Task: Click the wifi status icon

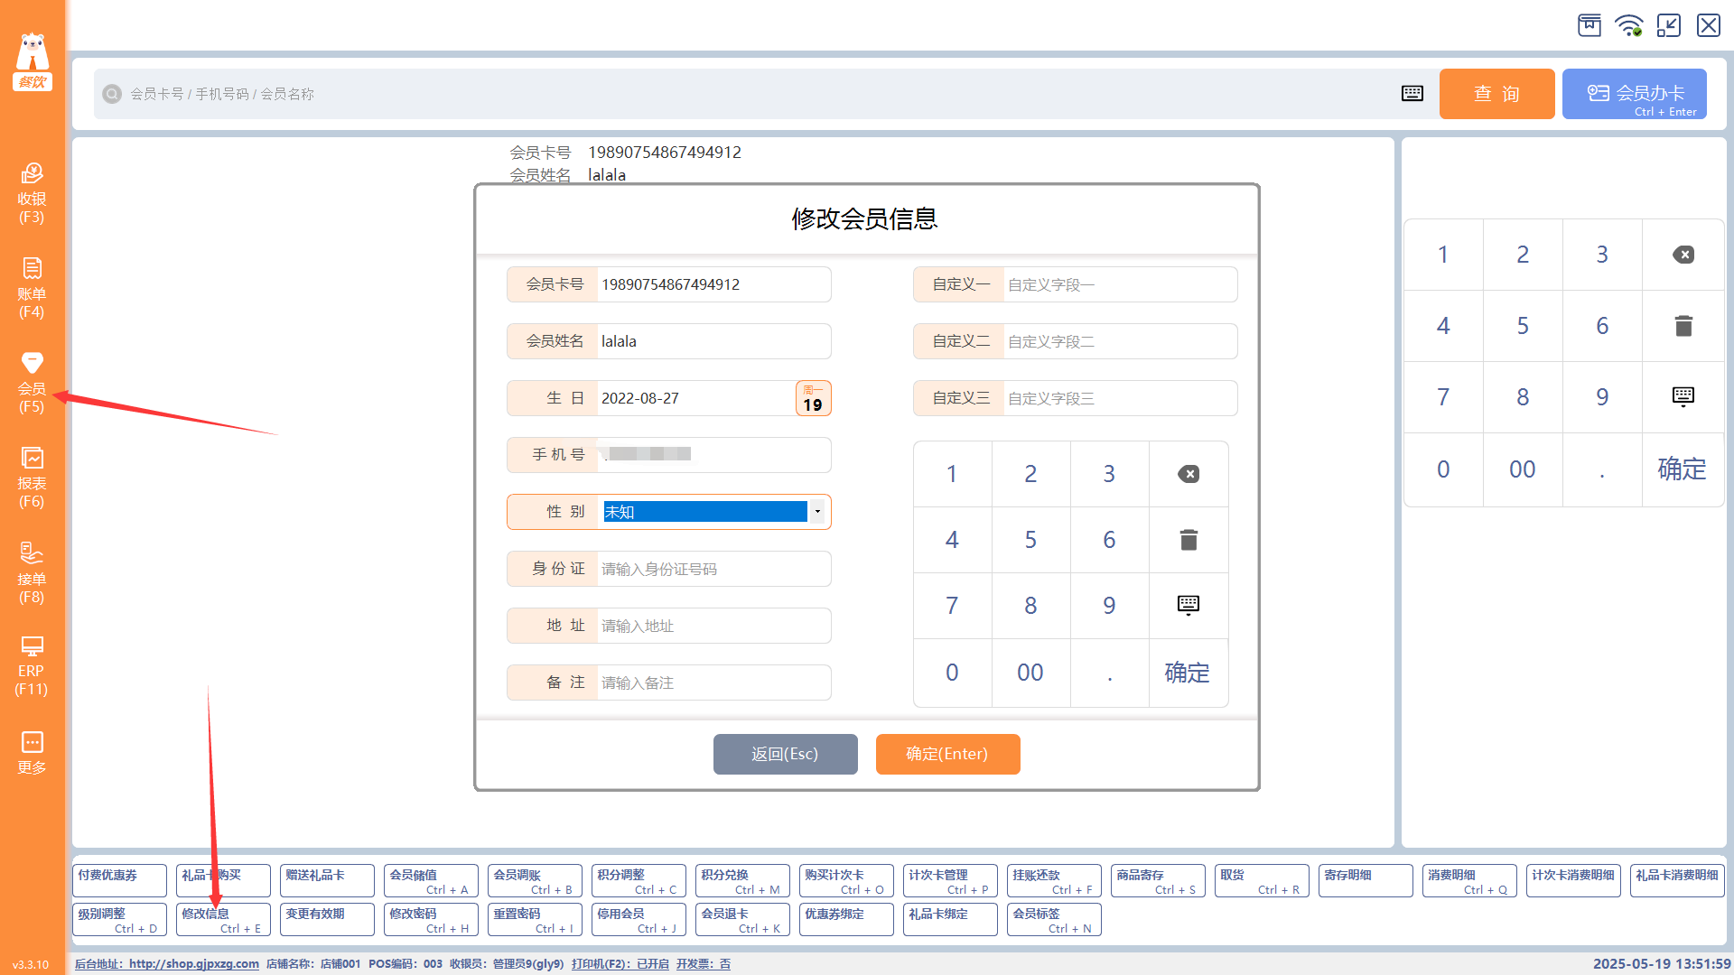Action: (1629, 25)
